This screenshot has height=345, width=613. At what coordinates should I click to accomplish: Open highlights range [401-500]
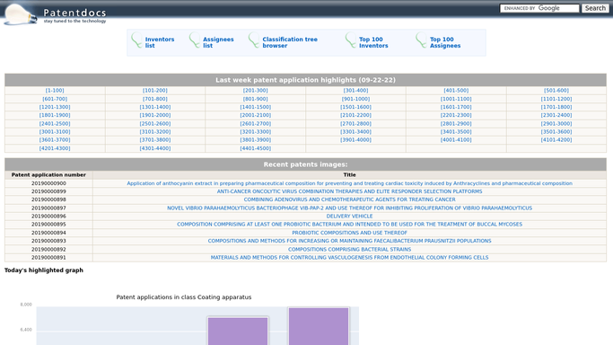[x=456, y=91]
